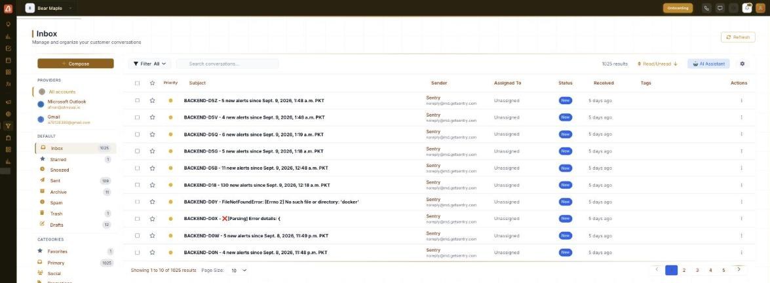Check the BACKEND-D5Z email checkbox

137,100
